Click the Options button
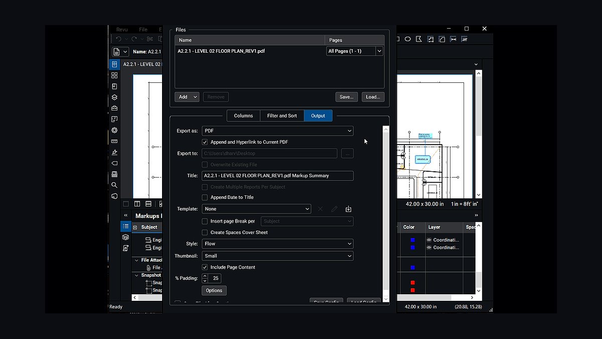The width and height of the screenshot is (602, 339). click(214, 290)
